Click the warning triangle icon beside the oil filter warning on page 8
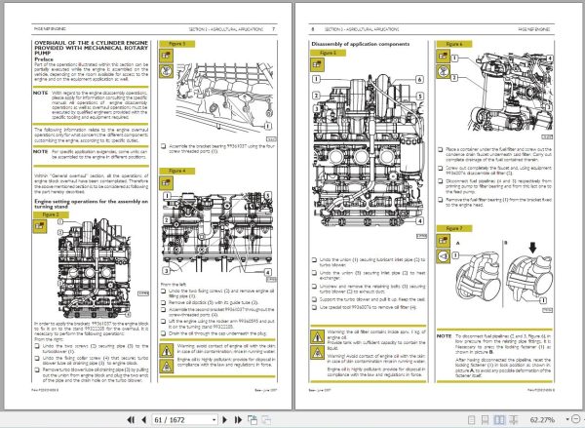 coord(317,337)
